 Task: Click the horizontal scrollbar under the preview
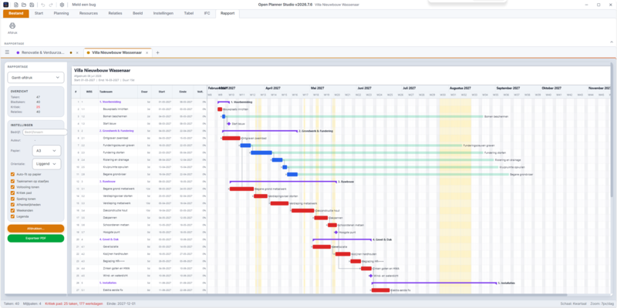[319, 295]
